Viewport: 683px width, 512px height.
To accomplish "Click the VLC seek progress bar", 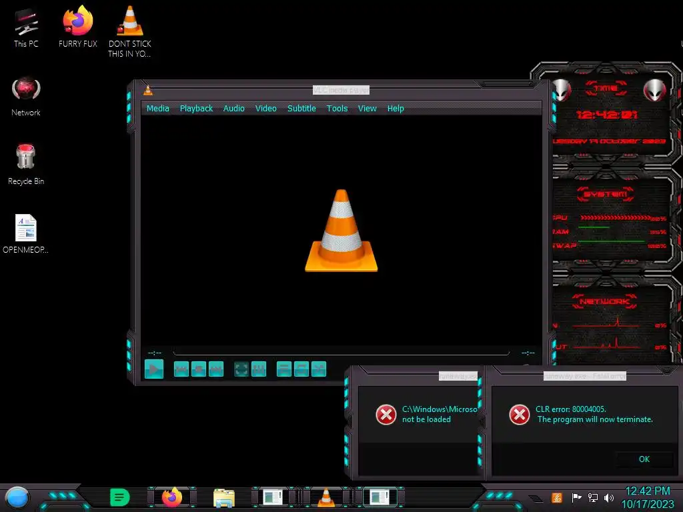I will tap(341, 353).
